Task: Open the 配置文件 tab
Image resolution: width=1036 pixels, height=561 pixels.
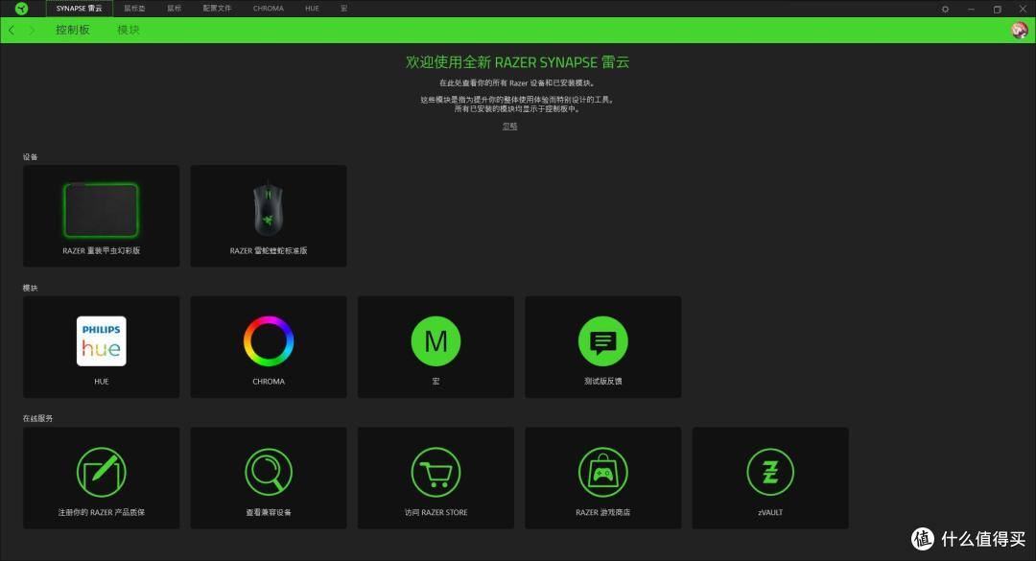Action: tap(217, 9)
